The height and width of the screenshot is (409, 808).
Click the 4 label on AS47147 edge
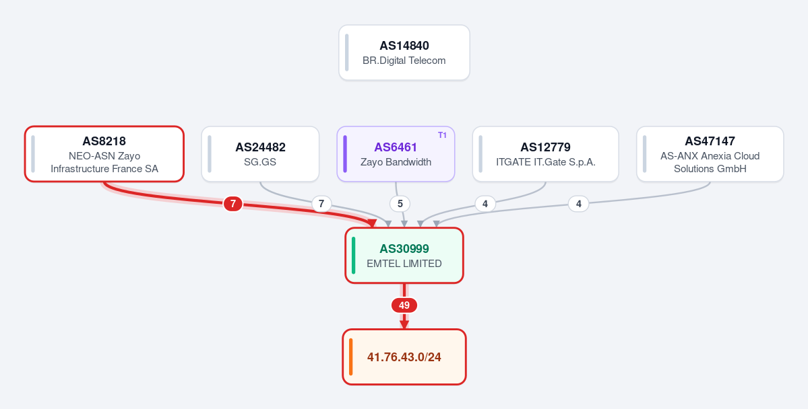click(579, 204)
